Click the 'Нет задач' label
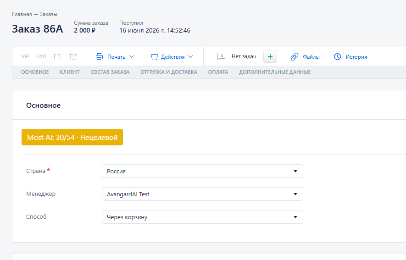Screen dimensions: 406x260 [x=244, y=56]
